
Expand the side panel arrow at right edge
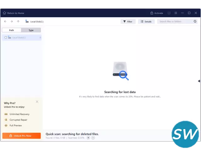tap(199, 81)
